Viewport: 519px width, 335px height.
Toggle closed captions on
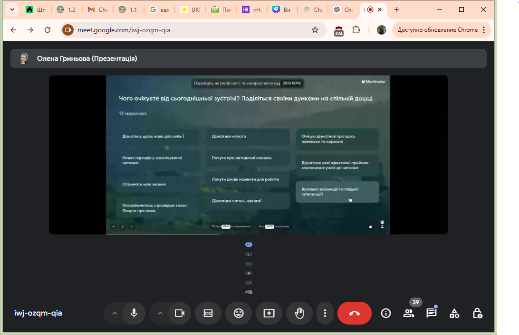coord(208,313)
